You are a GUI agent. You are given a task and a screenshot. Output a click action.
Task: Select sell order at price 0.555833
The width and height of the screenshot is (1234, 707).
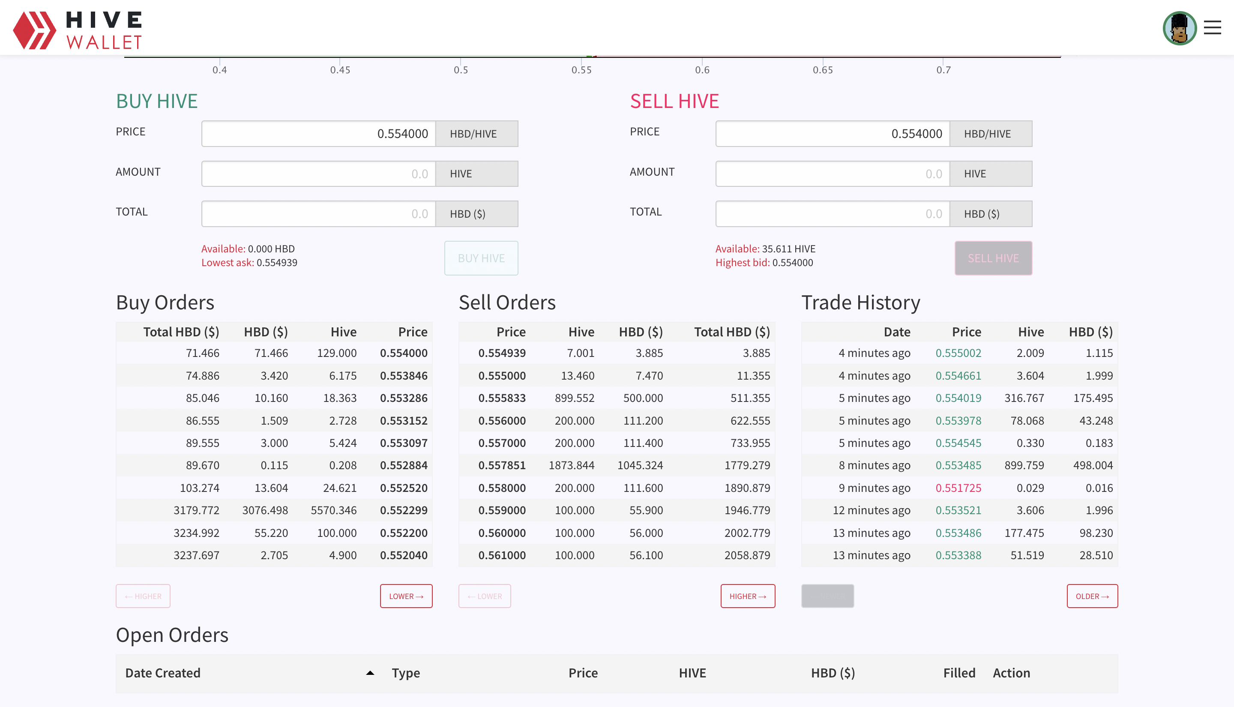click(x=617, y=398)
